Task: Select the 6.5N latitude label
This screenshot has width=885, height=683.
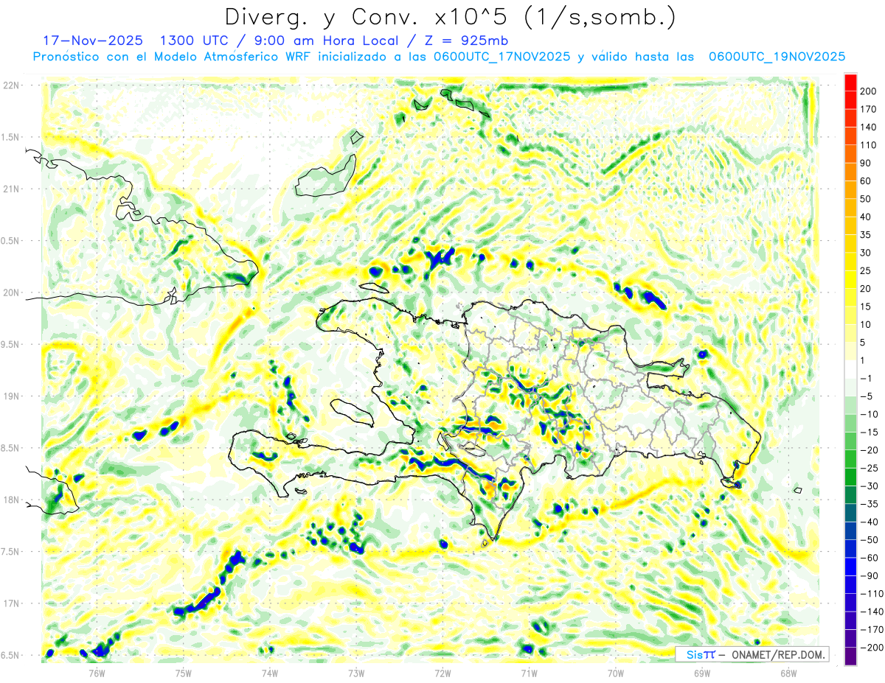Action: click(x=11, y=655)
